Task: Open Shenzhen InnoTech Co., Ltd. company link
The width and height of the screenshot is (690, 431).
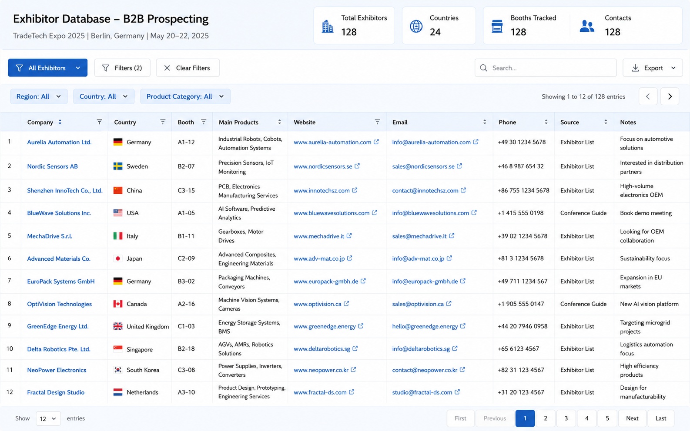Action: [x=65, y=190]
